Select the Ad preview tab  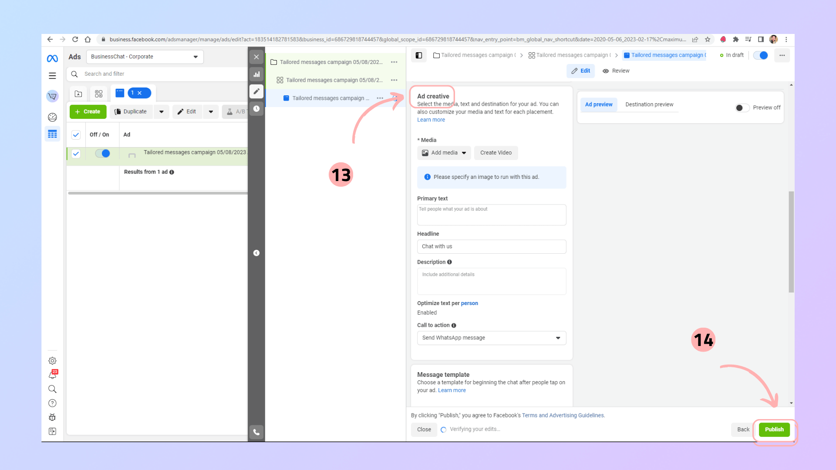coord(599,104)
